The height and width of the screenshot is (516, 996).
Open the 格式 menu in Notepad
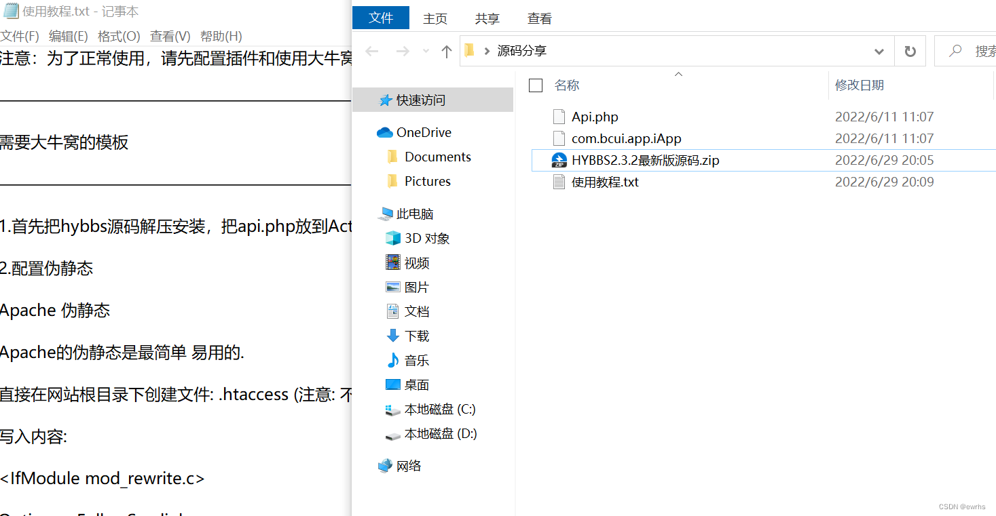(119, 36)
